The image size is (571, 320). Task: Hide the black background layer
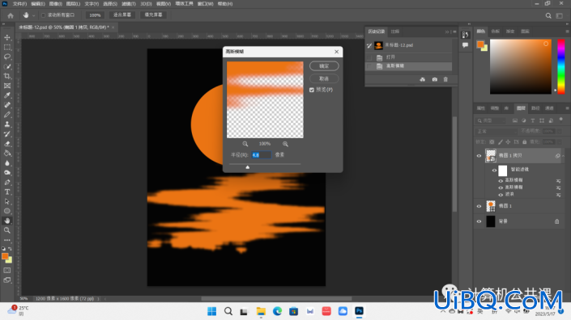tap(479, 221)
